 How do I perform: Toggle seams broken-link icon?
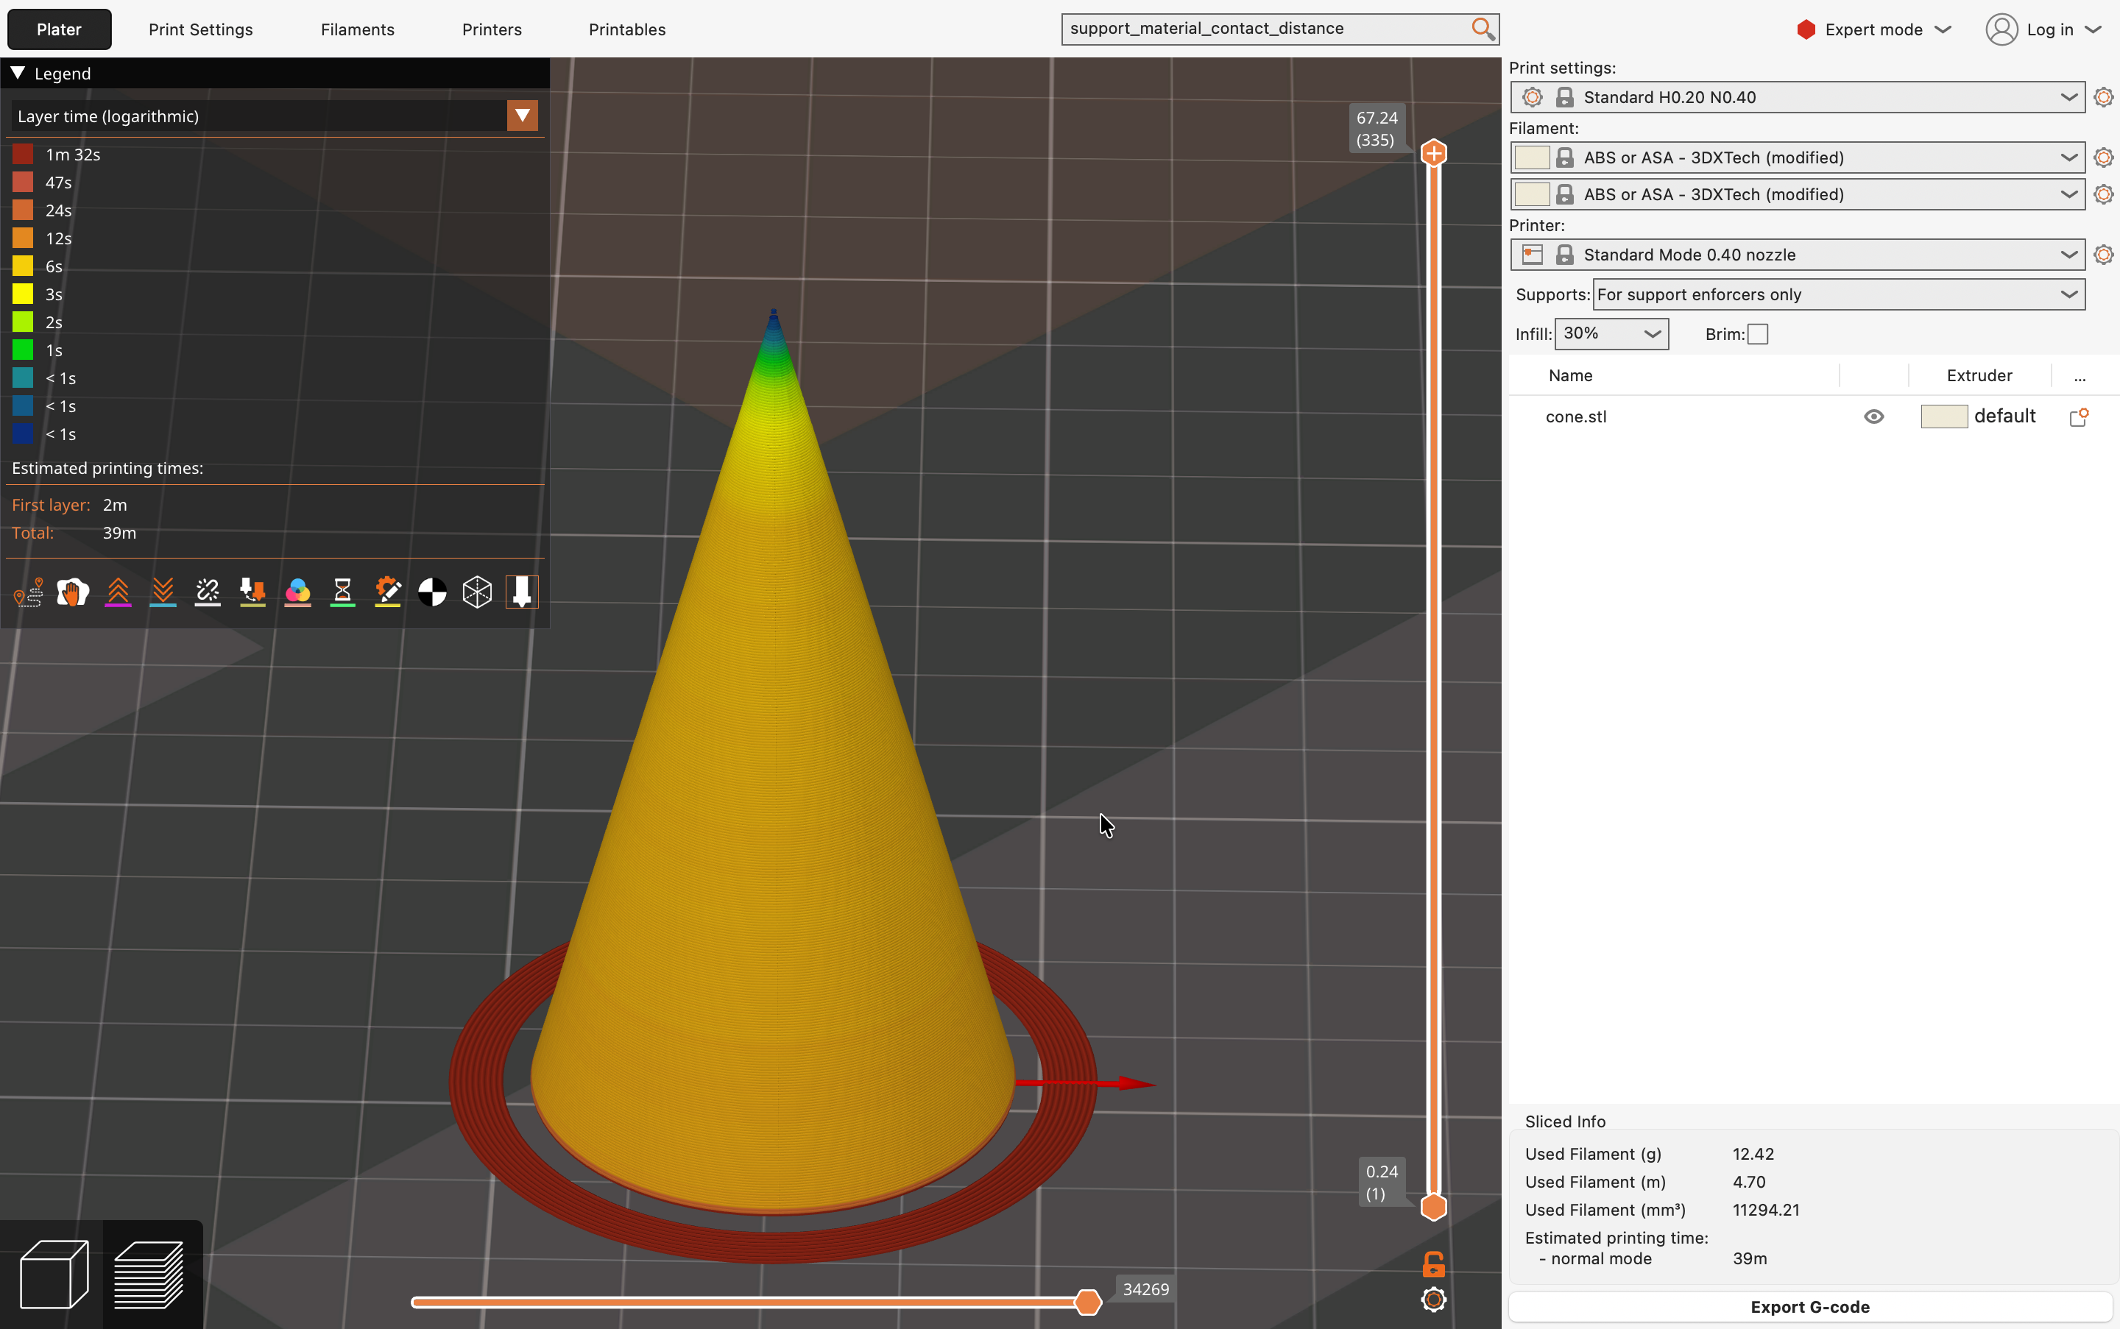point(208,592)
